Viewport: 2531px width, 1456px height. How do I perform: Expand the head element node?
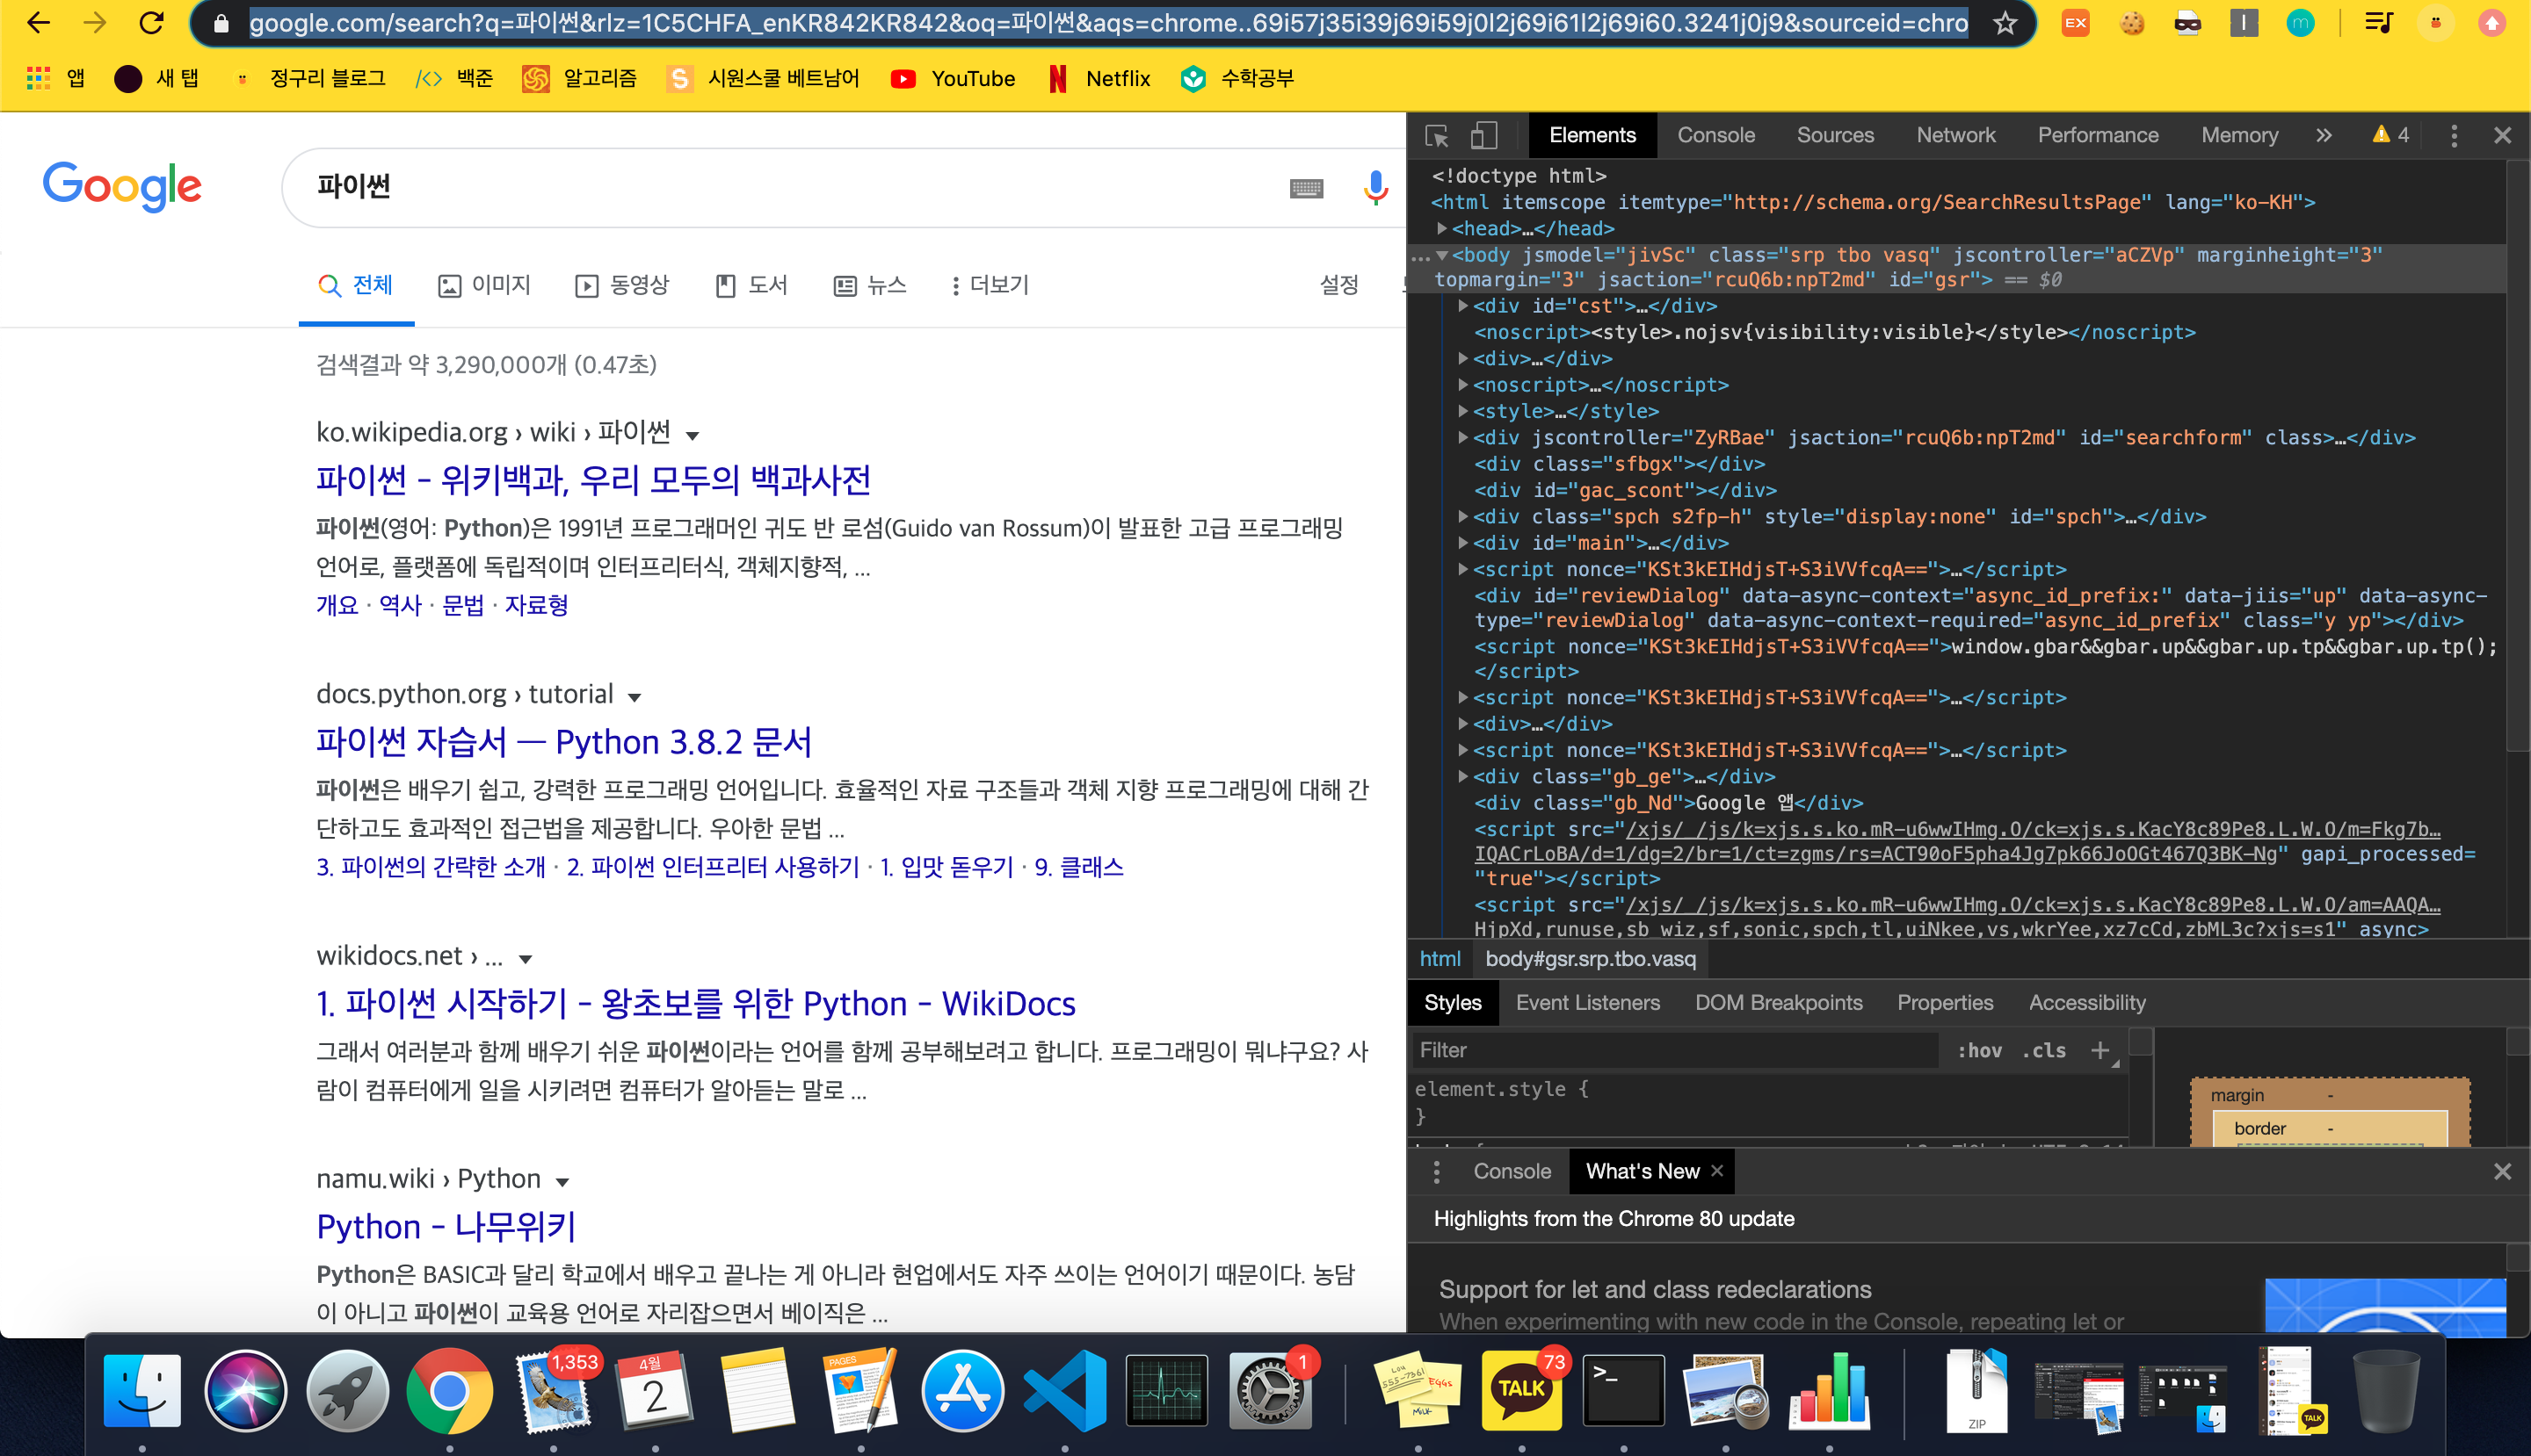click(1442, 229)
